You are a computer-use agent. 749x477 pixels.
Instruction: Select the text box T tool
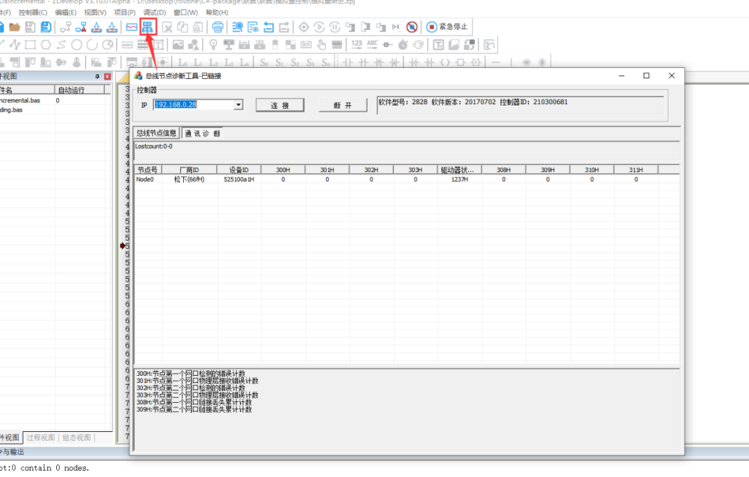[x=159, y=45]
